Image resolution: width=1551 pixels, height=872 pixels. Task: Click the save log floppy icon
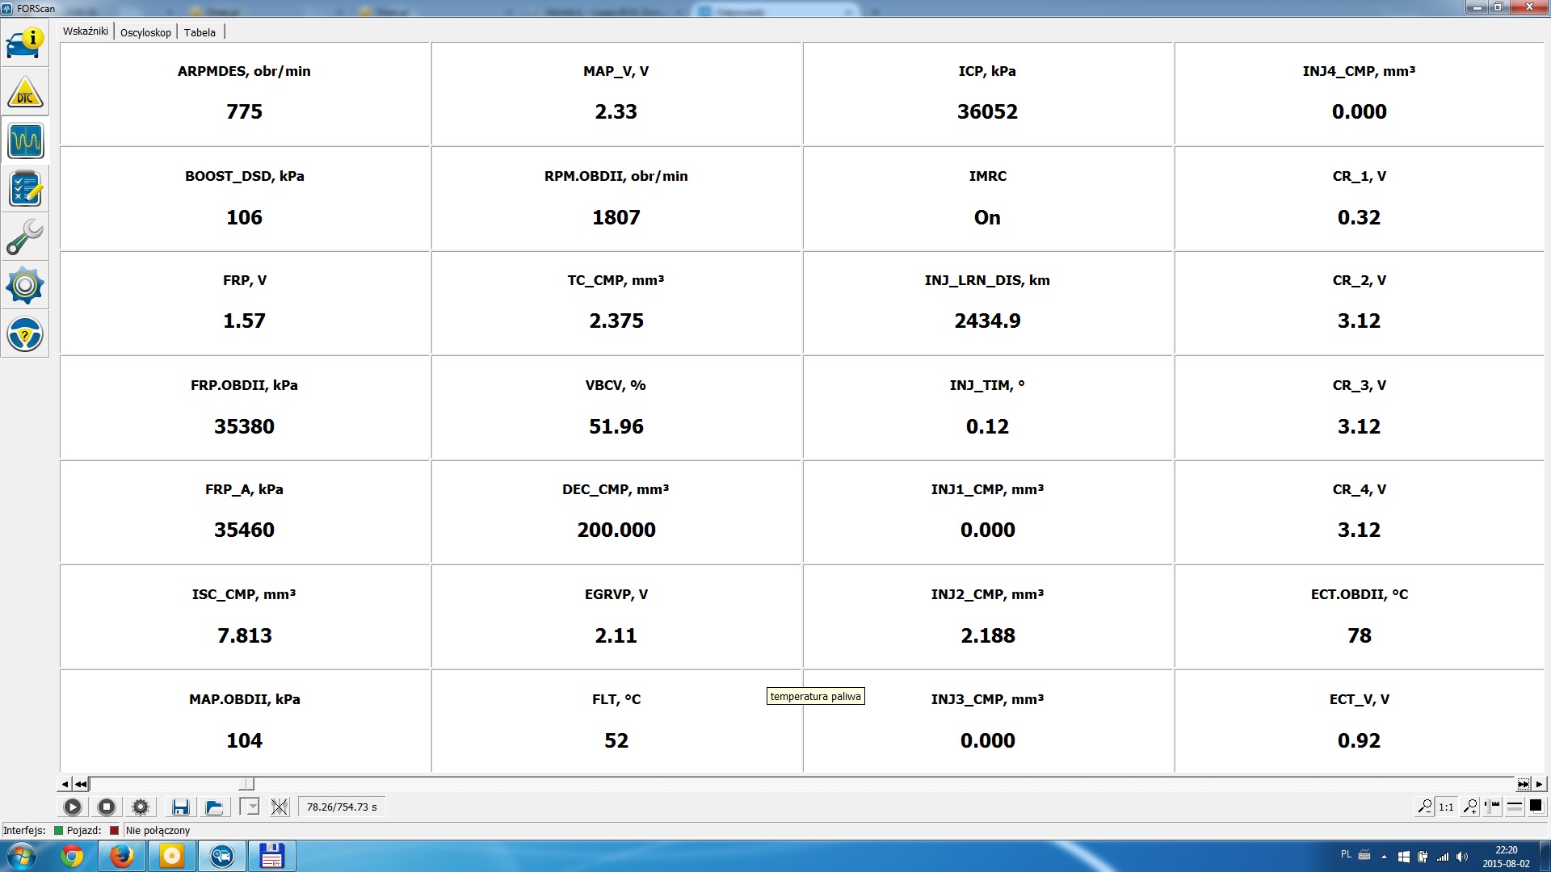pyautogui.click(x=180, y=807)
